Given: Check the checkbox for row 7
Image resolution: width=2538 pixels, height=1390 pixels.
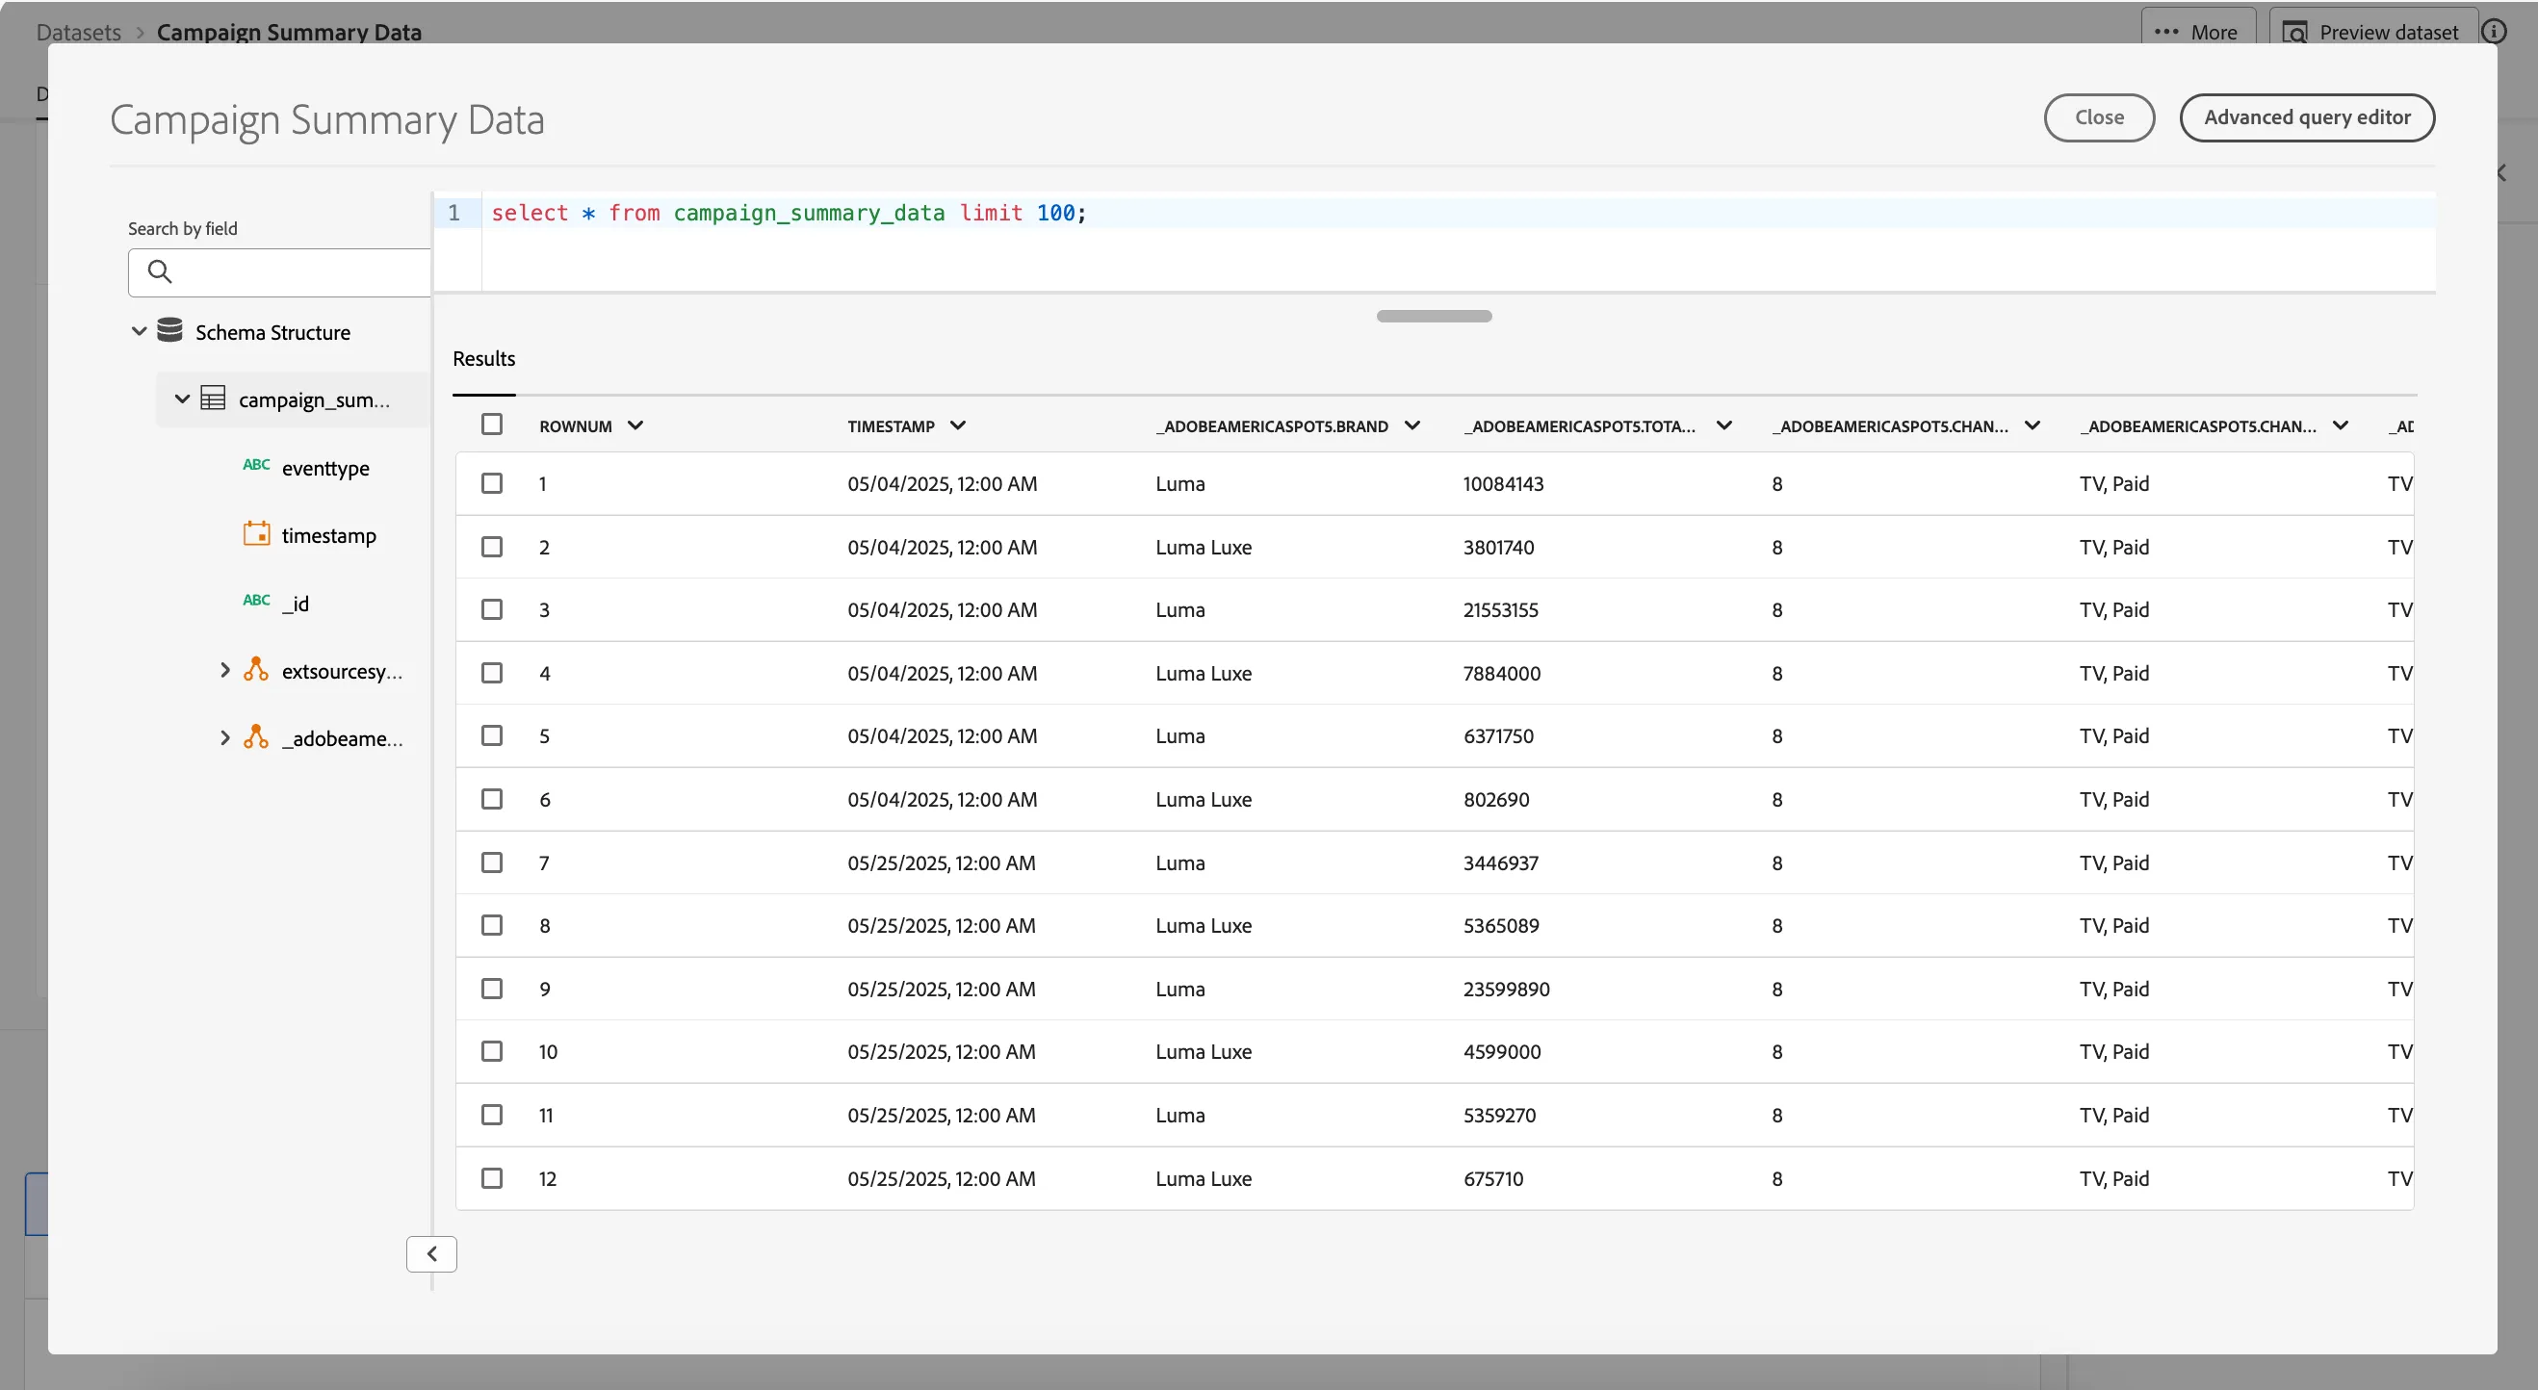Looking at the screenshot, I should pyautogui.click(x=492, y=862).
